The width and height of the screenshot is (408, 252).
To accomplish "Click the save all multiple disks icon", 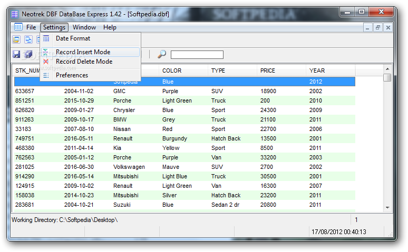I will (28, 54).
